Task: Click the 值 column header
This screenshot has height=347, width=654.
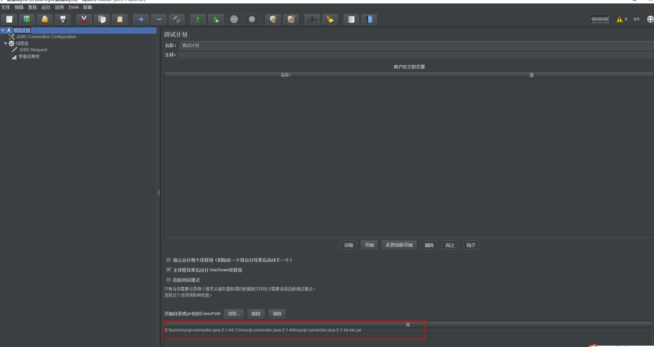Action: coord(531,75)
